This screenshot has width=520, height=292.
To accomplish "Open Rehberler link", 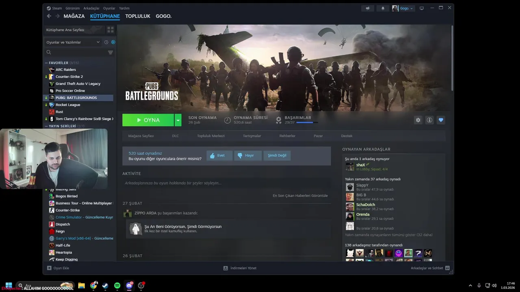I will coord(287,136).
